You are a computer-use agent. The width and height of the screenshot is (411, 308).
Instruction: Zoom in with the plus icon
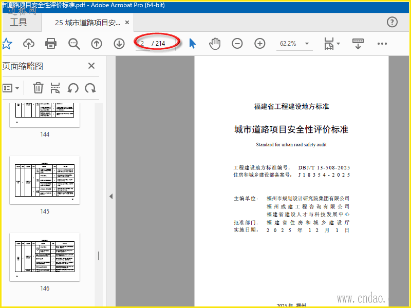click(x=260, y=44)
